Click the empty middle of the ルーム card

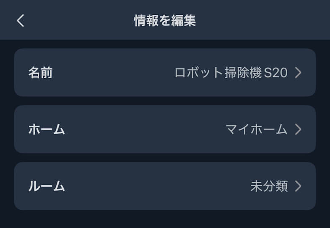[x=157, y=186]
